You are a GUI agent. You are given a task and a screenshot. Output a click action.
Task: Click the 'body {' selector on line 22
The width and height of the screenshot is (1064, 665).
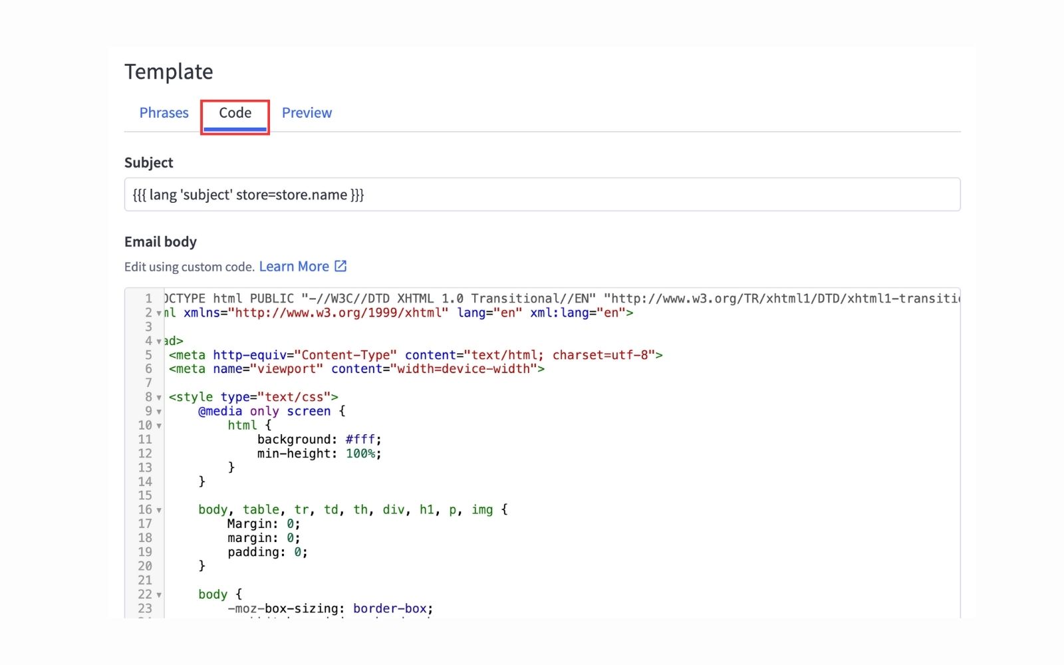click(x=220, y=595)
